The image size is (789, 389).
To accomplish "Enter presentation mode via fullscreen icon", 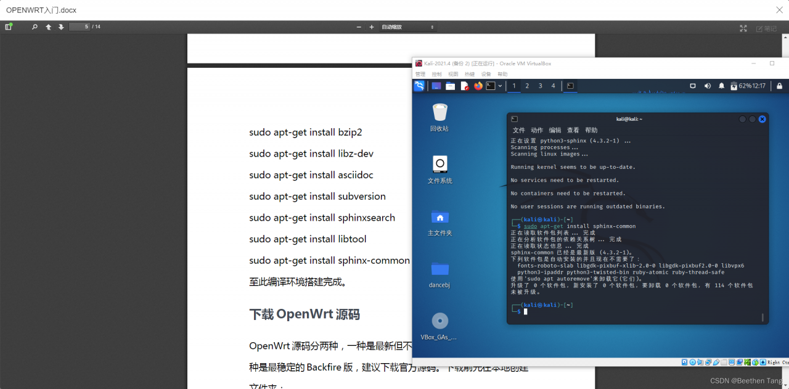I will point(743,27).
